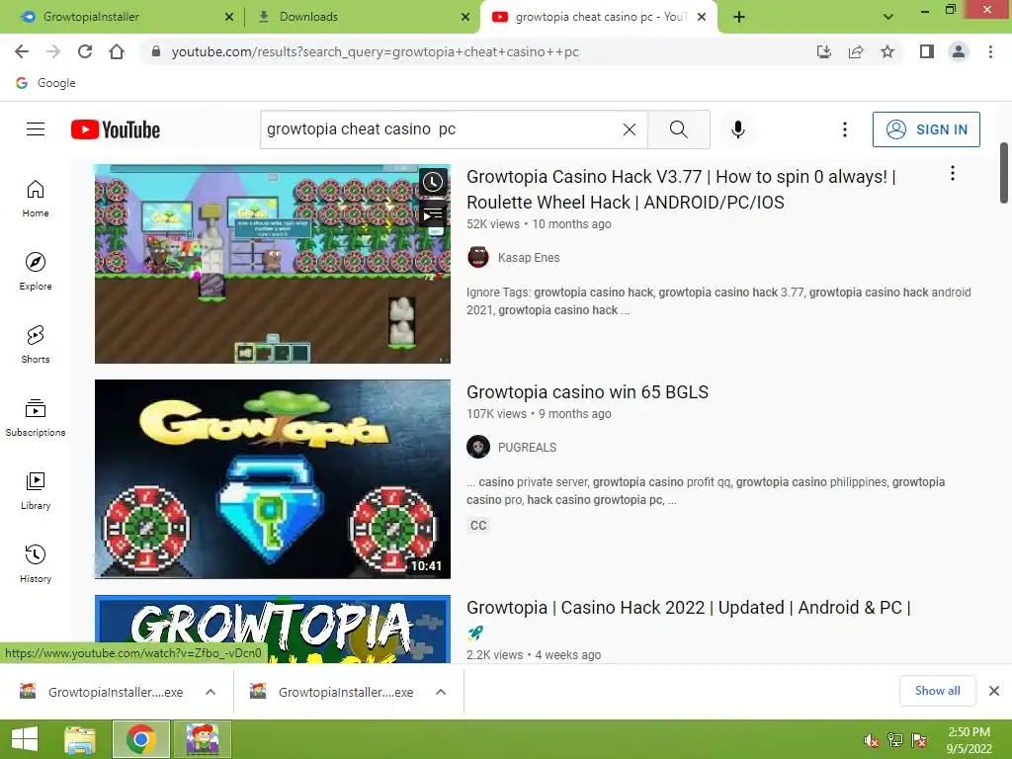Open File Explorer from taskbar
Image resolution: width=1012 pixels, height=759 pixels.
point(80,739)
